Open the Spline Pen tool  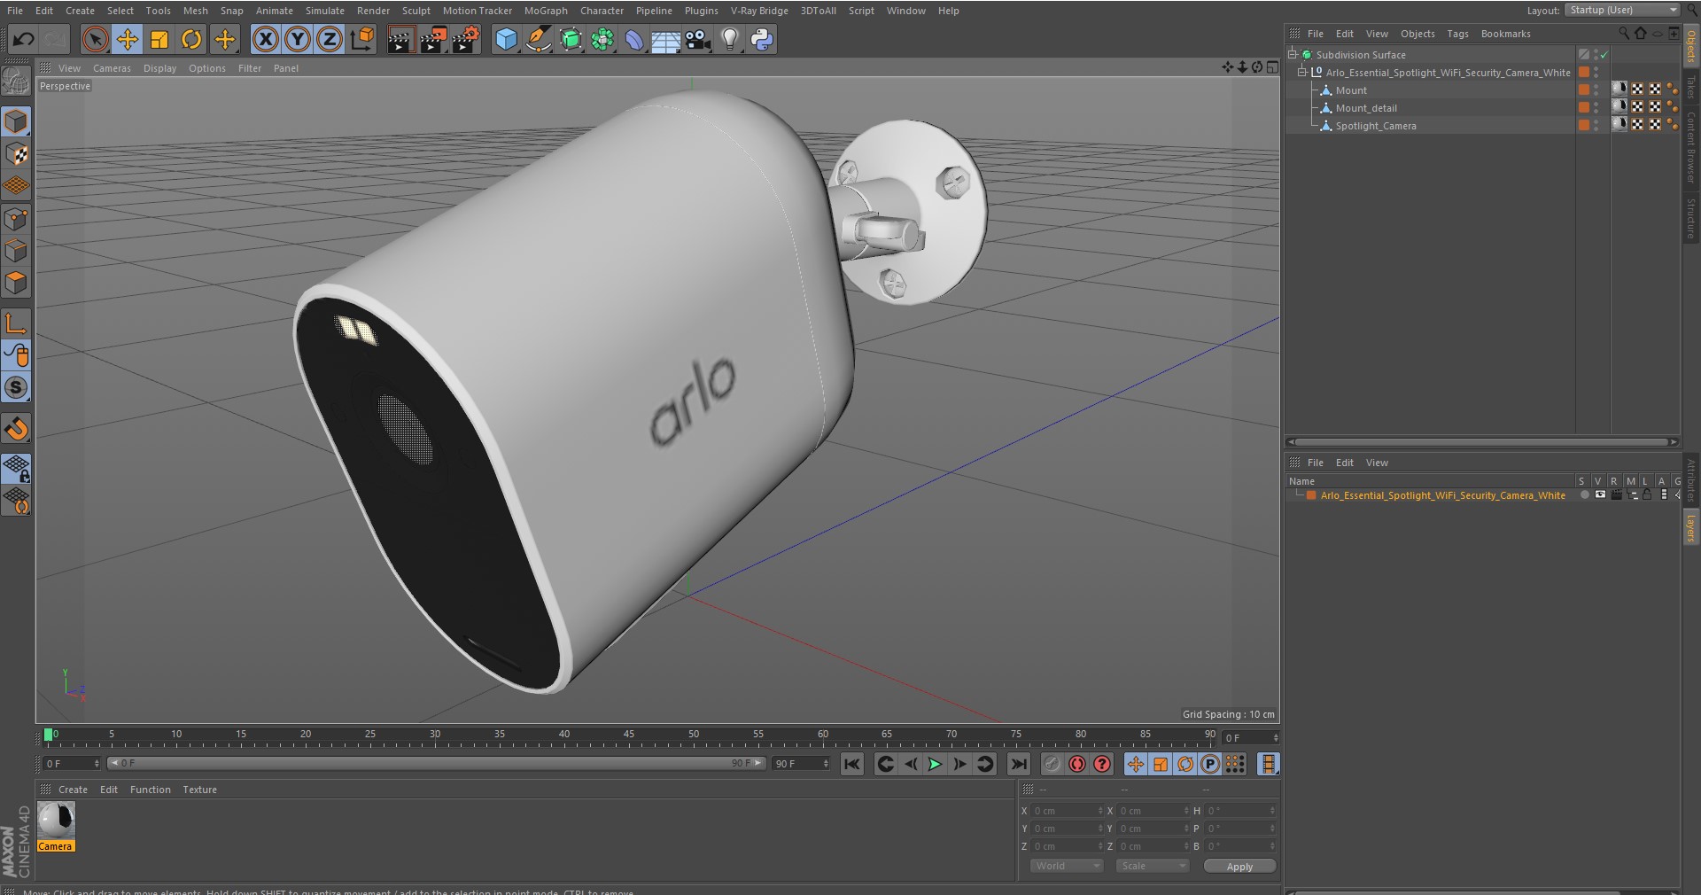pyautogui.click(x=538, y=39)
